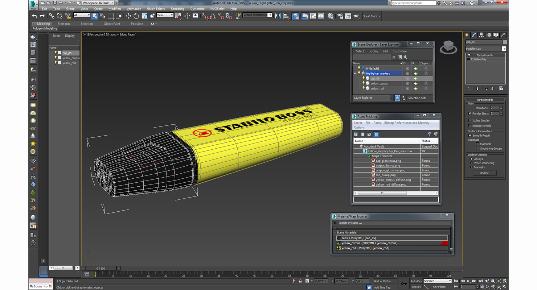Toggle TurboSmooth modifier lightbulb in stack
The height and width of the screenshot is (290, 537).
[469, 55]
